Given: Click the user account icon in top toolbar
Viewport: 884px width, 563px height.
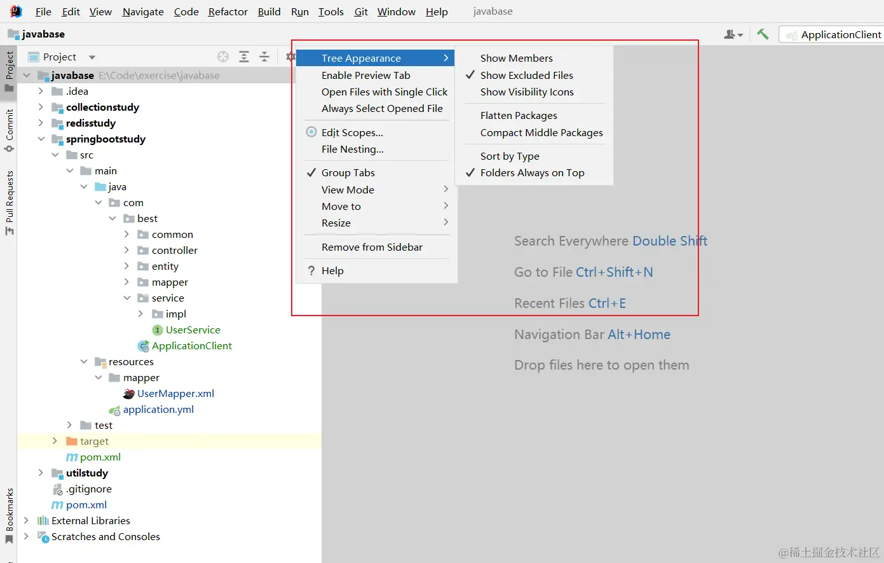Looking at the screenshot, I should [733, 34].
